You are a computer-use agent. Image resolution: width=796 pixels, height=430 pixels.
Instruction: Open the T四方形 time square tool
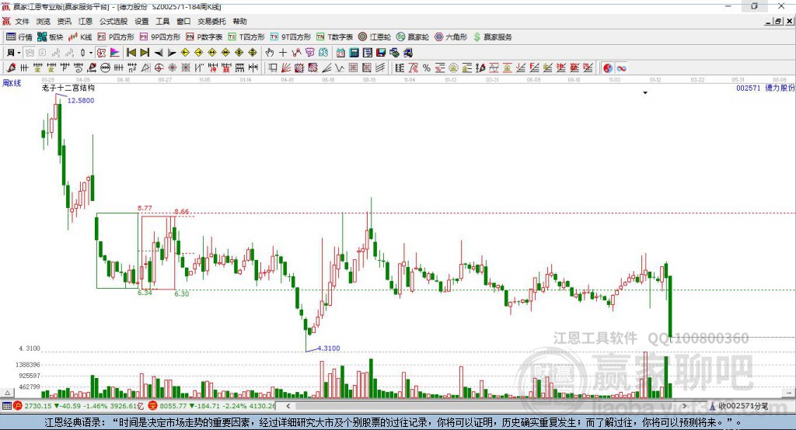(x=246, y=37)
